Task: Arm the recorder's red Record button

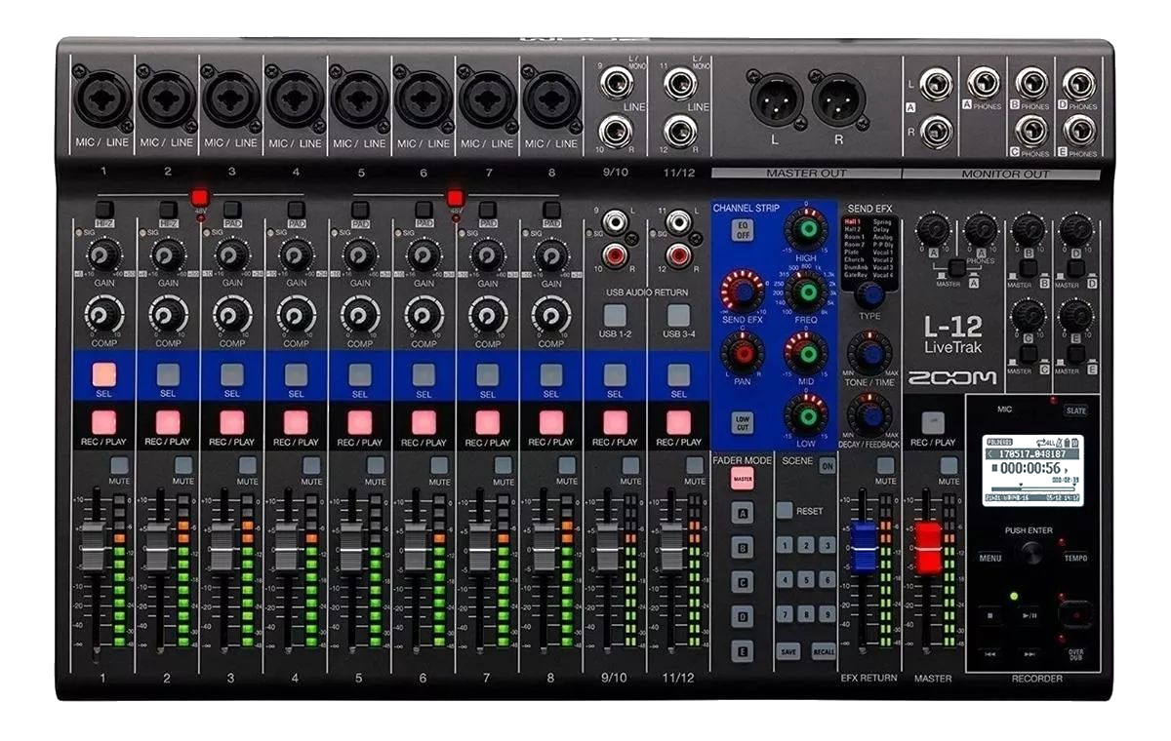Action: [1076, 615]
